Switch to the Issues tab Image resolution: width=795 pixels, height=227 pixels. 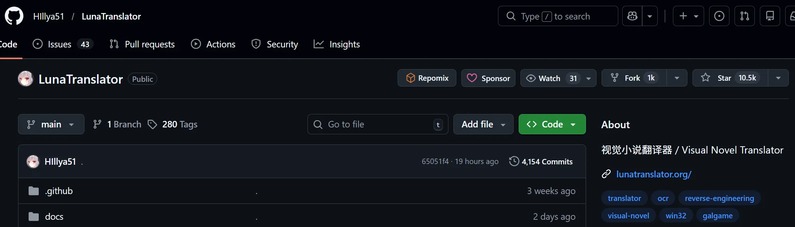(60, 45)
